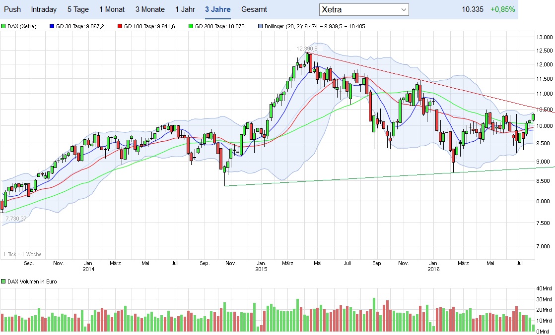Viewport: 555px width, 335px height.
Task: Open the Xetra exchange dropdown
Action: (x=364, y=9)
